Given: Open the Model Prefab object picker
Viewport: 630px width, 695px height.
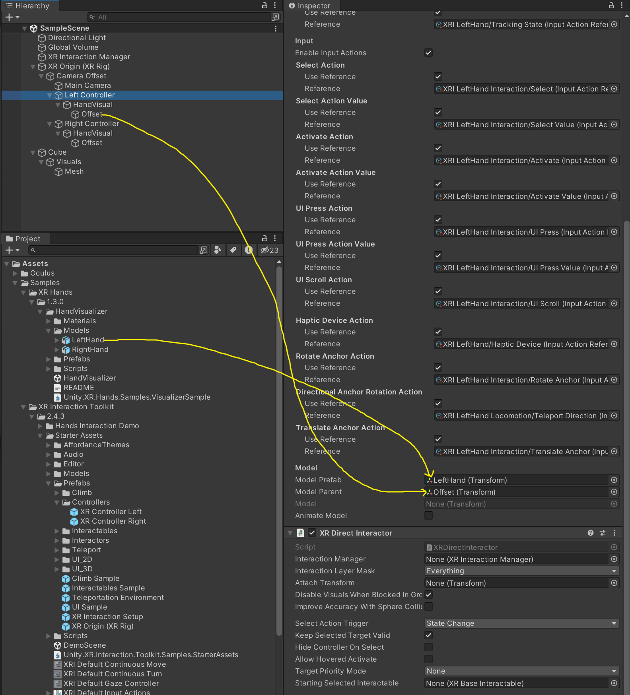Looking at the screenshot, I should click(614, 480).
